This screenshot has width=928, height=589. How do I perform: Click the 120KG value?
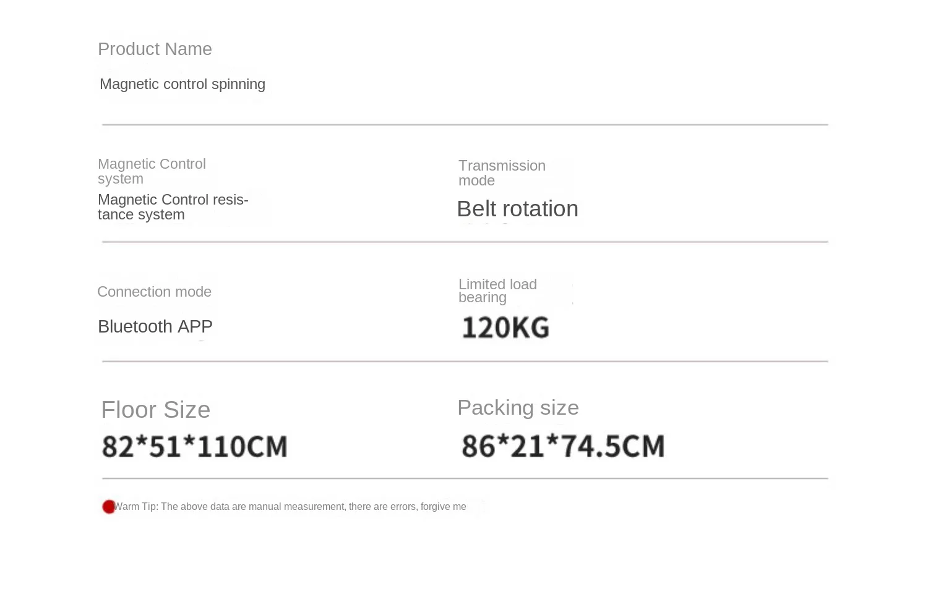tap(505, 328)
